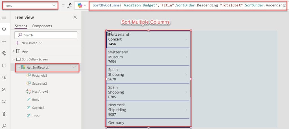Click the fx formula icon
The height and width of the screenshot is (129, 289).
[70, 6]
